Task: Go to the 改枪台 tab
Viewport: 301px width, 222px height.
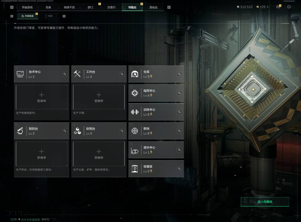Action: (153, 7)
